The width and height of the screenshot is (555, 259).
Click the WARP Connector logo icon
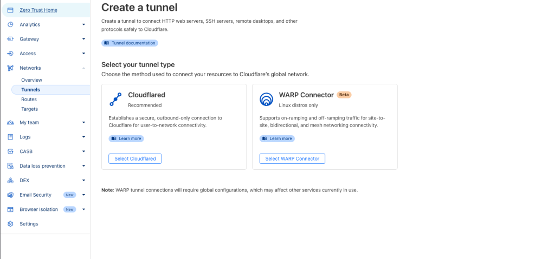(266, 99)
